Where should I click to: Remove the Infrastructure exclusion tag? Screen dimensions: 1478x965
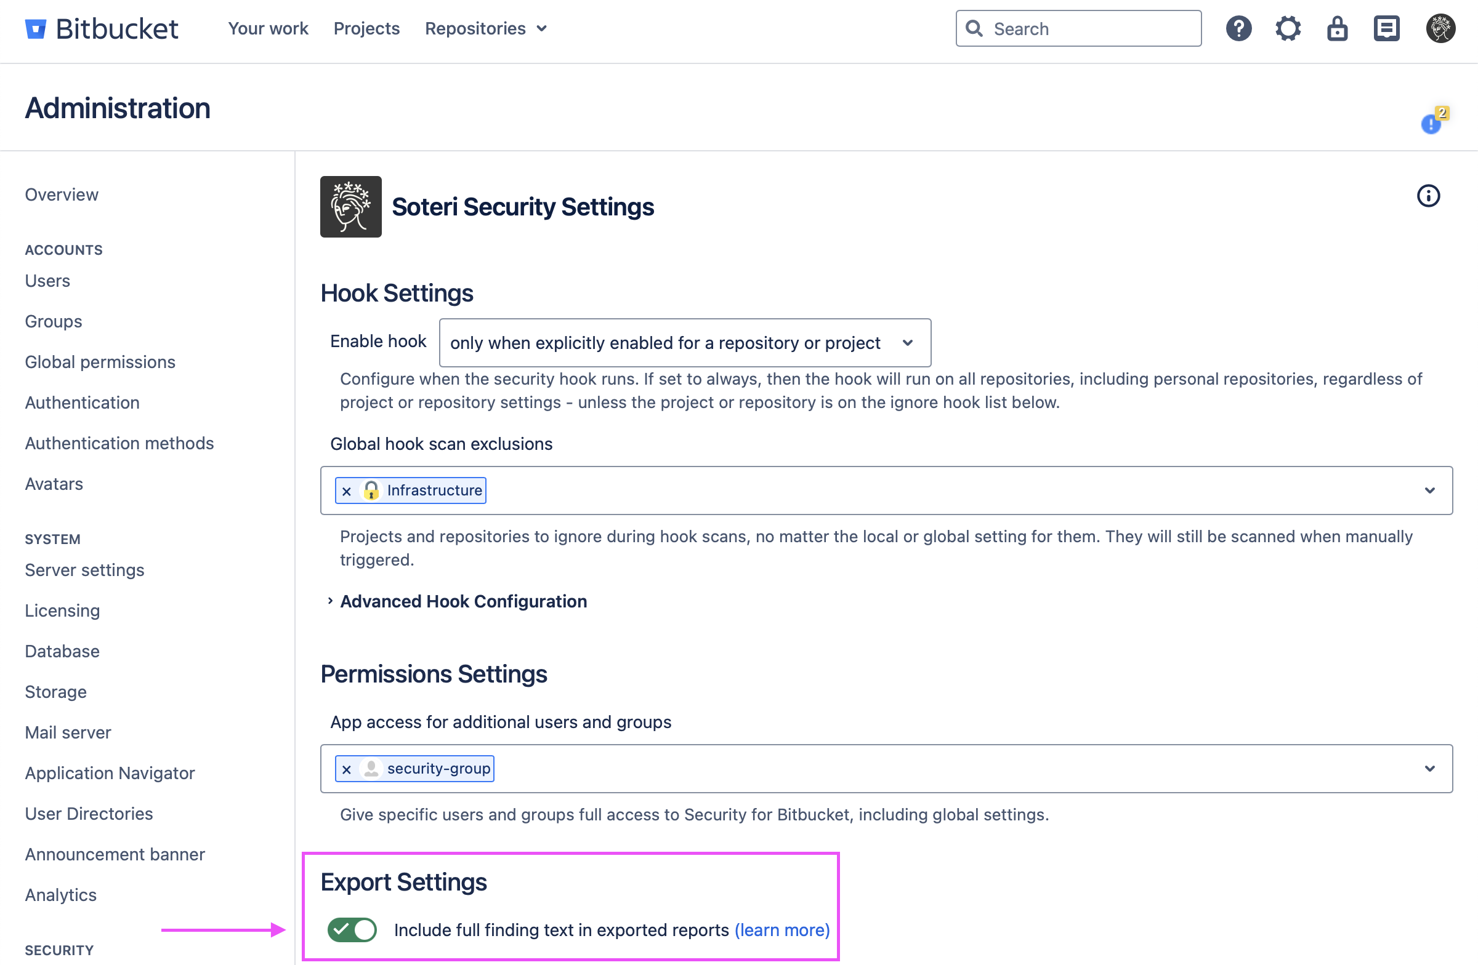pyautogui.click(x=347, y=491)
